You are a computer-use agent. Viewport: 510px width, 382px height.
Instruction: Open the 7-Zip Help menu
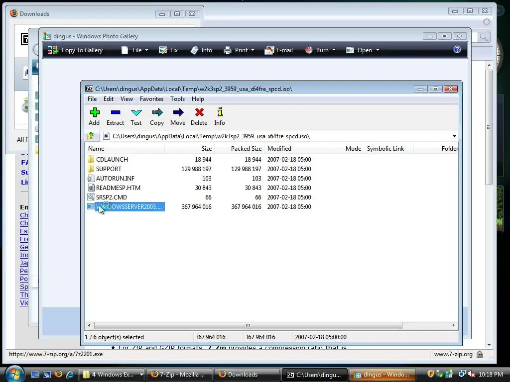click(x=198, y=99)
